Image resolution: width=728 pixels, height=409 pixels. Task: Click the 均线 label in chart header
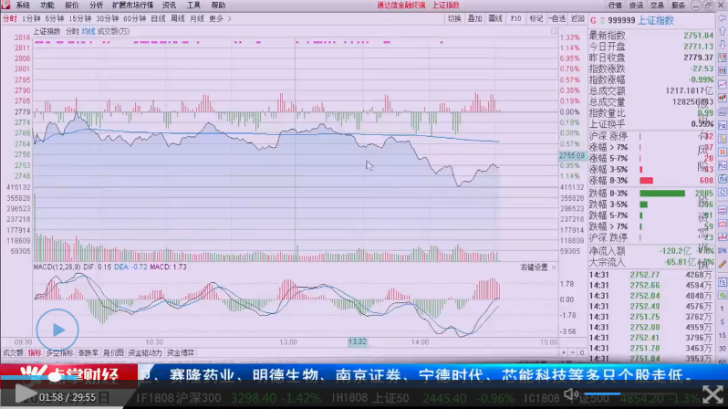[x=88, y=32]
